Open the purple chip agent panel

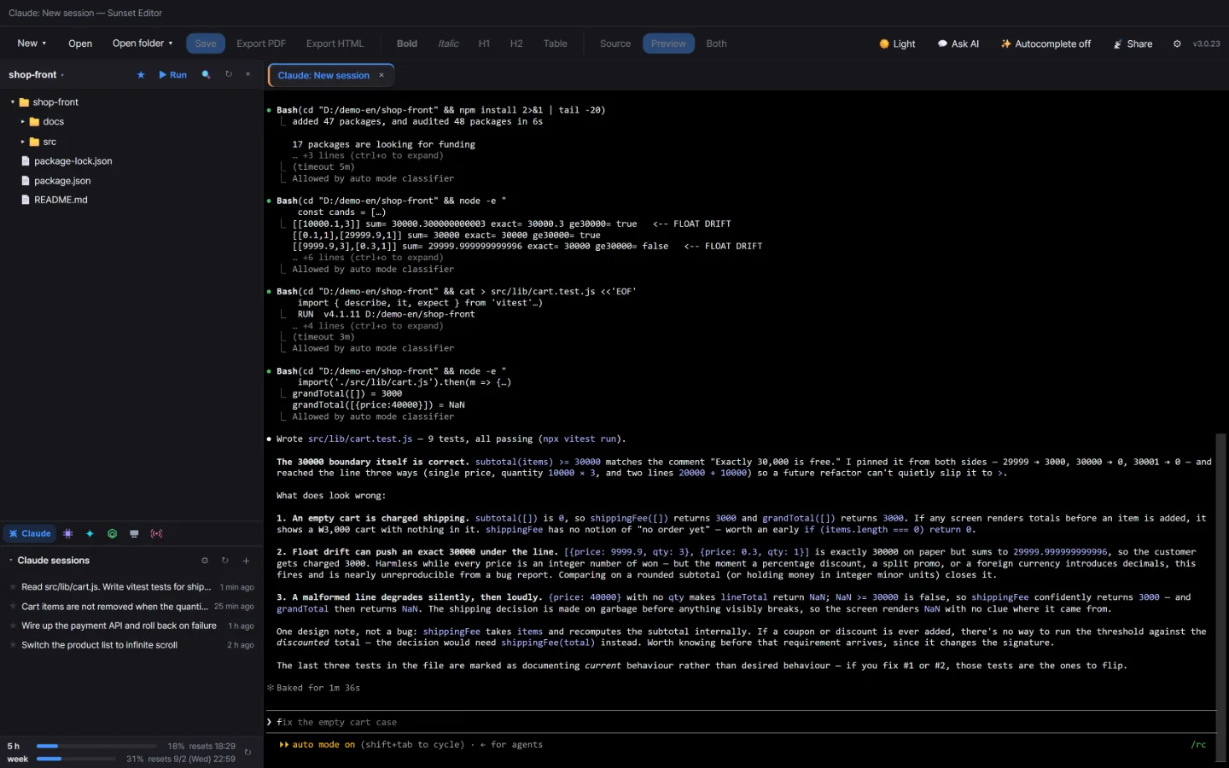[67, 533]
